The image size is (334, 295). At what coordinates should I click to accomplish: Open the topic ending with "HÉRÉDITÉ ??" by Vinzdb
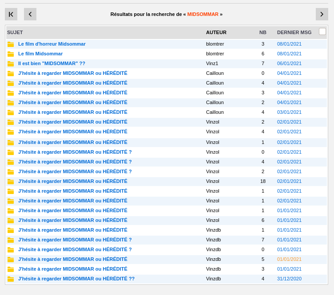76,279
